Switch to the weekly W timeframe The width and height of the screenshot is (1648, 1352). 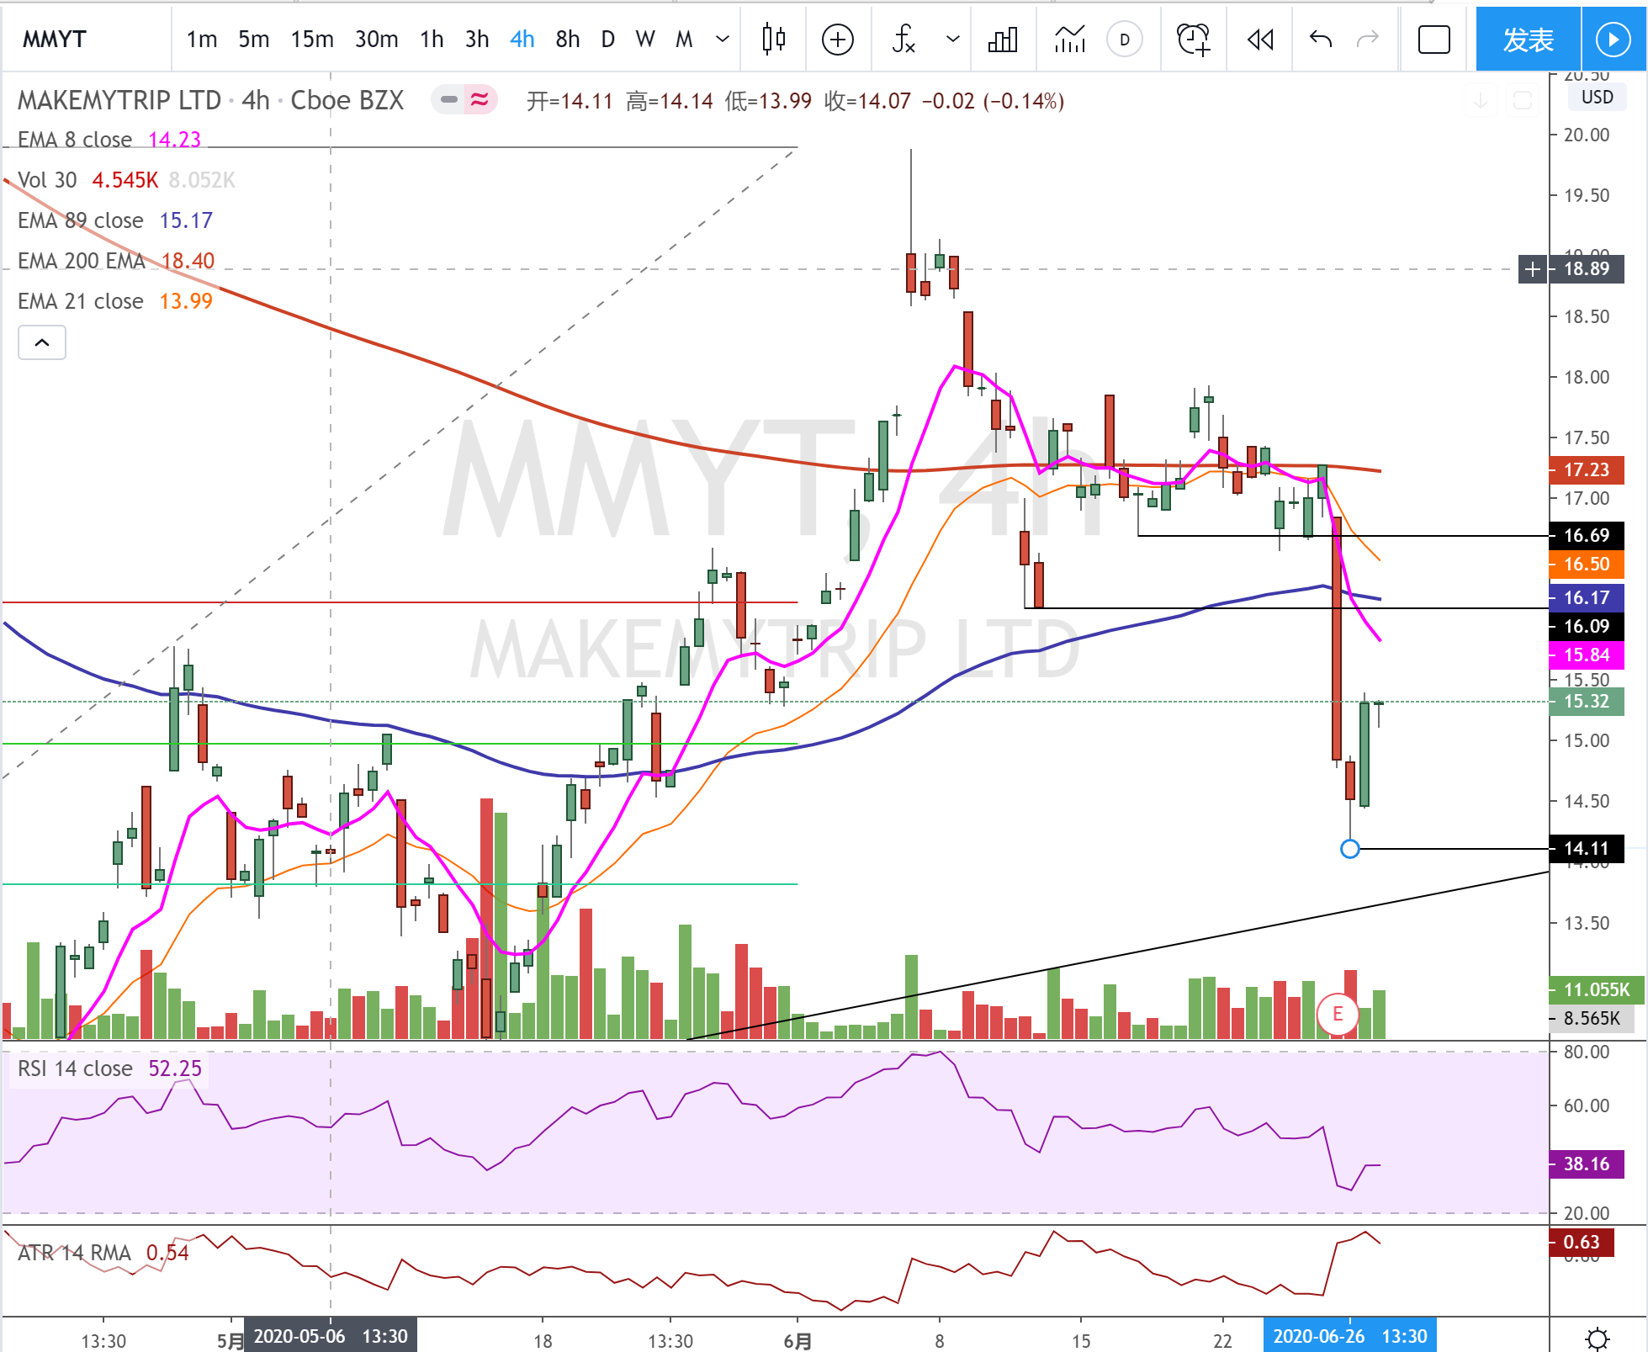click(x=645, y=39)
